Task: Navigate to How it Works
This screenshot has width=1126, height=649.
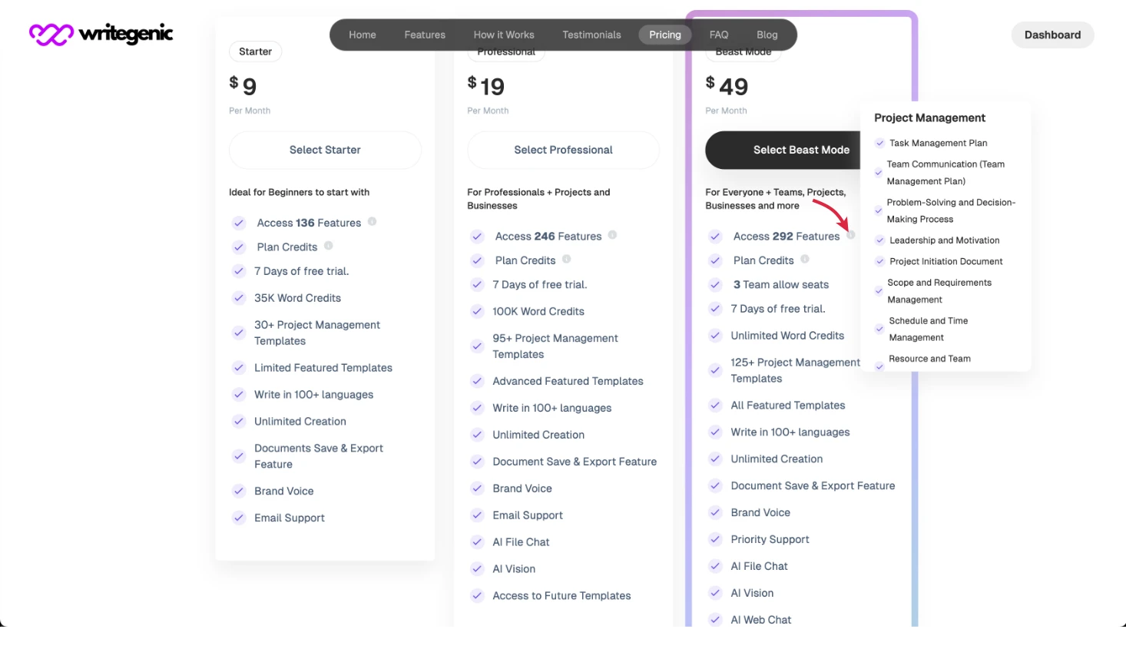Action: [503, 35]
